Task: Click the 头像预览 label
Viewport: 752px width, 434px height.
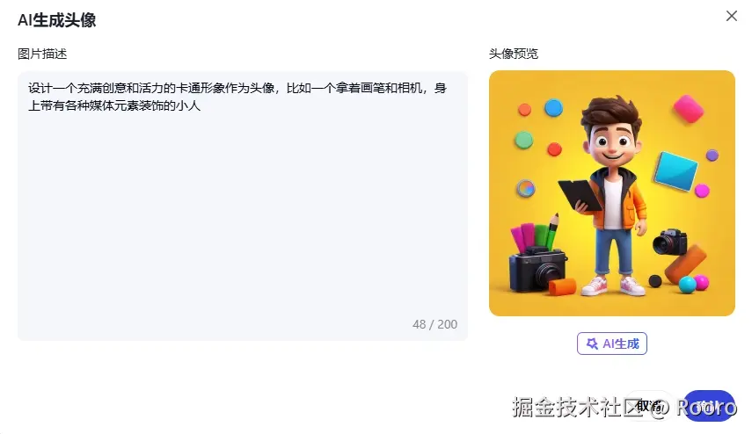Action: point(513,54)
